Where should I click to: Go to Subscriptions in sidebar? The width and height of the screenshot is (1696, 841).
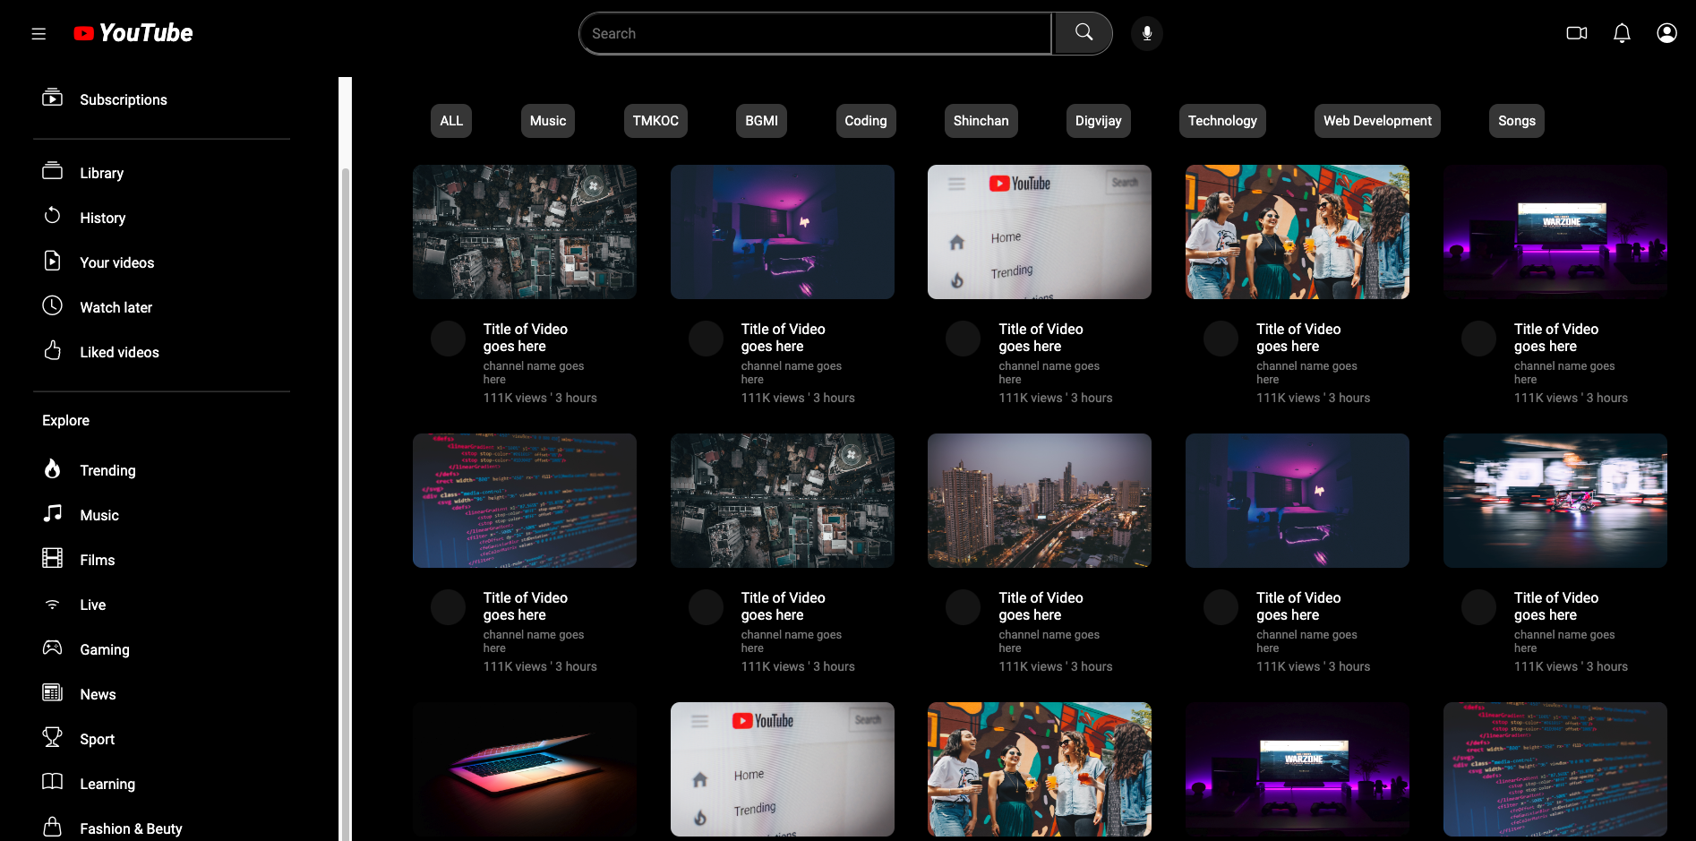tap(123, 99)
